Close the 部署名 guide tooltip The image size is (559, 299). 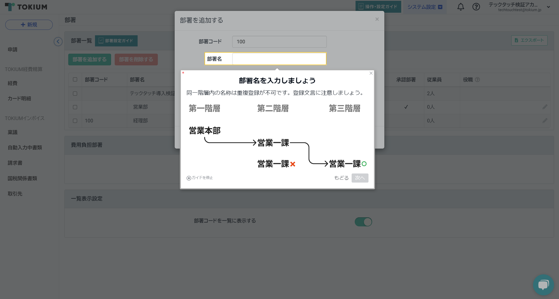pyautogui.click(x=371, y=73)
